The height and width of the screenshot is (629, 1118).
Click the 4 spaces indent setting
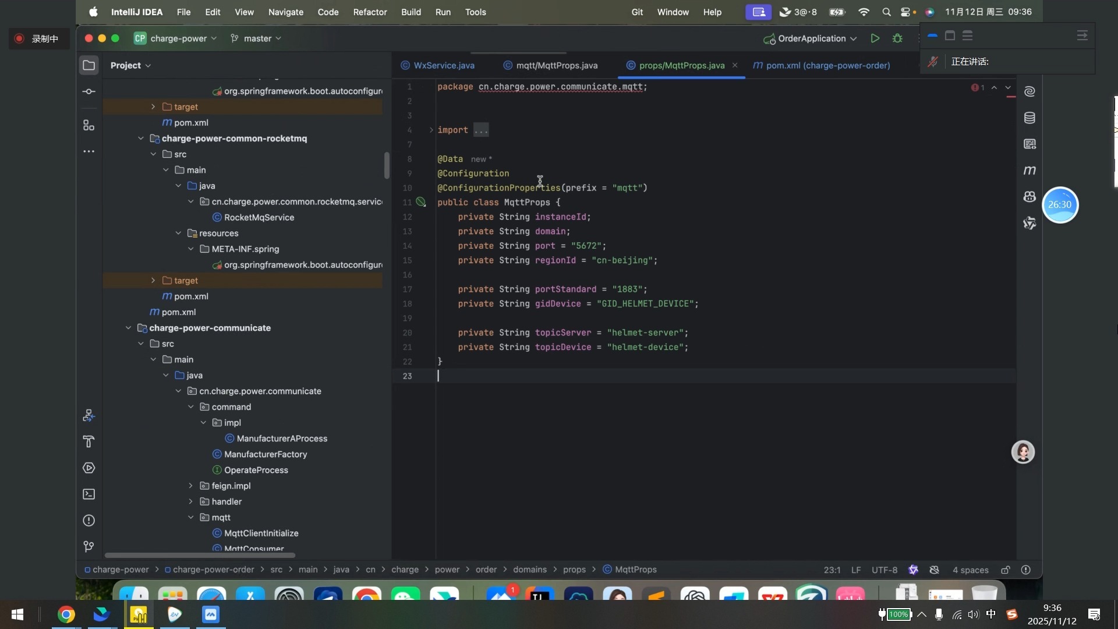pyautogui.click(x=970, y=570)
